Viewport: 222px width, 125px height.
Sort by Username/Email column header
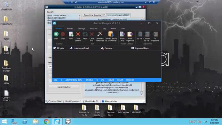84,48
